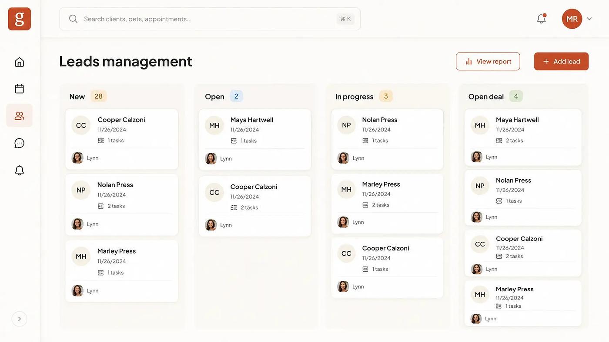The image size is (609, 342).
Task: Select the Clients people sidebar icon
Action: click(x=19, y=116)
